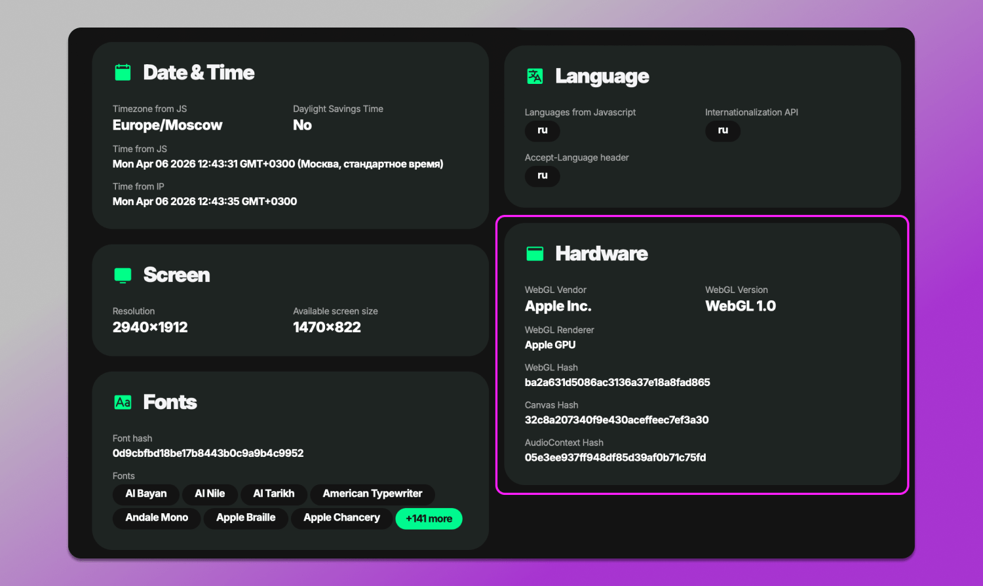Click the calendar icon beside Date & Time
983x586 pixels.
123,72
